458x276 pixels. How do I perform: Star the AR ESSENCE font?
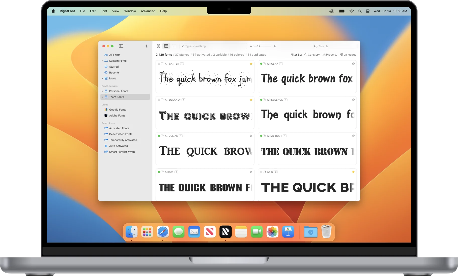[353, 100]
